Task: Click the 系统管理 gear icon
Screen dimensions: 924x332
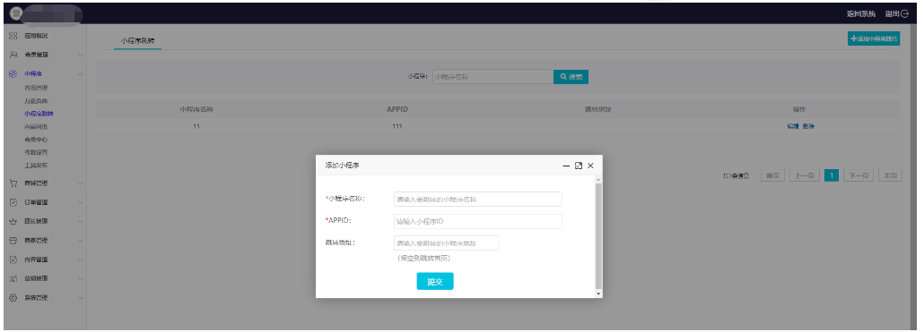Action: point(13,298)
